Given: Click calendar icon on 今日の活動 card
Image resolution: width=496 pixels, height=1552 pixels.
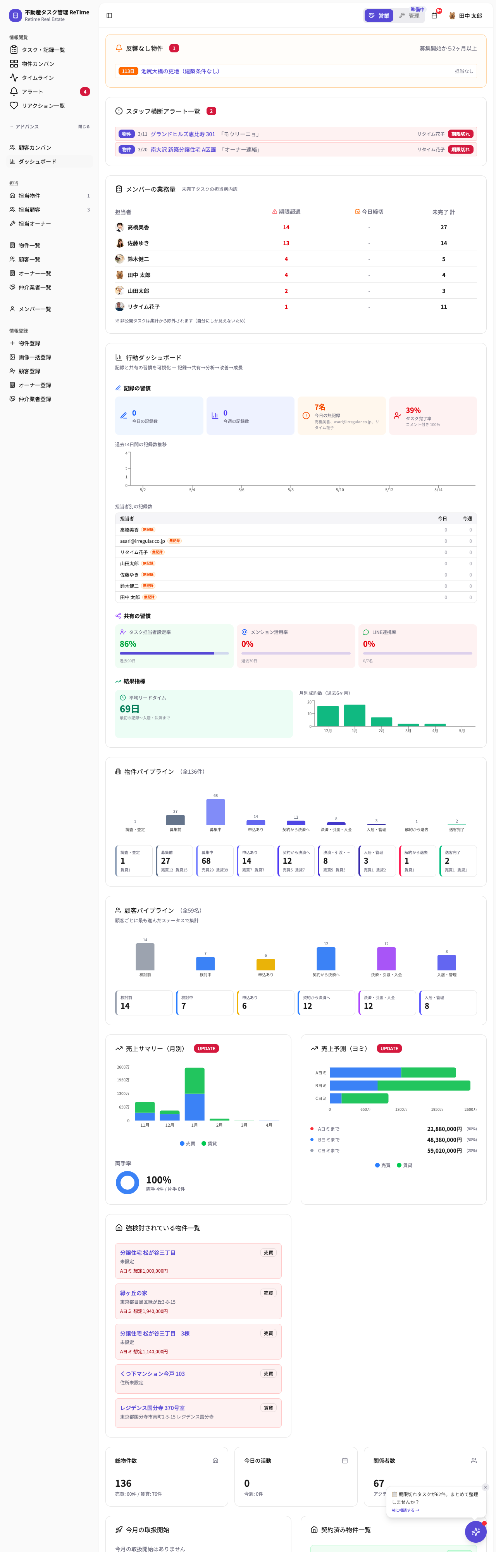Looking at the screenshot, I should pyautogui.click(x=345, y=1460).
